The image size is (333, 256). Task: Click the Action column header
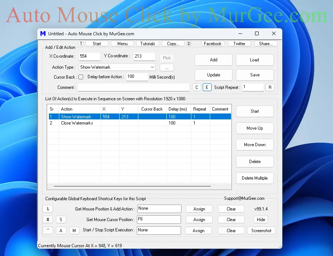coord(79,109)
